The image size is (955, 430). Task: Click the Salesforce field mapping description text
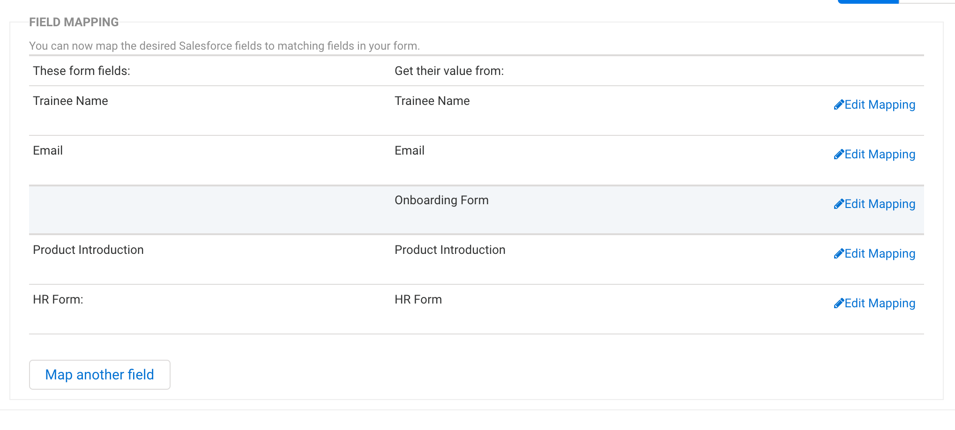click(x=224, y=46)
